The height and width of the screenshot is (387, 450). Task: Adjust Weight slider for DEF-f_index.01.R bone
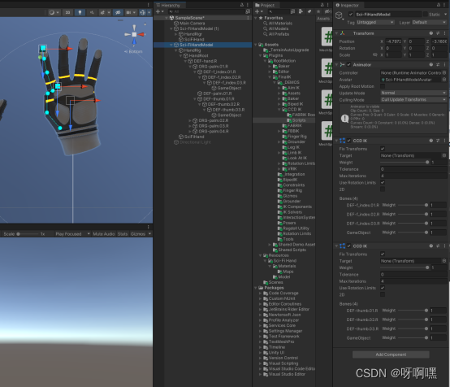tap(413, 205)
